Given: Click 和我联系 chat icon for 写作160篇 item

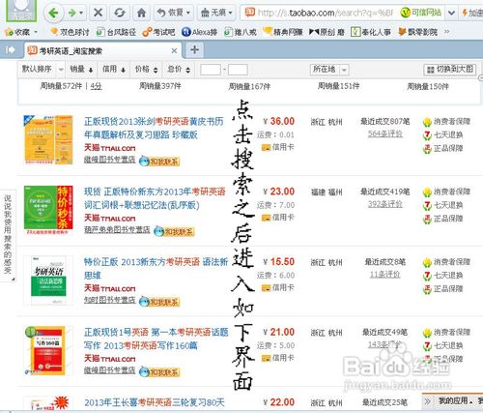Looking at the screenshot, I should coord(159,371).
